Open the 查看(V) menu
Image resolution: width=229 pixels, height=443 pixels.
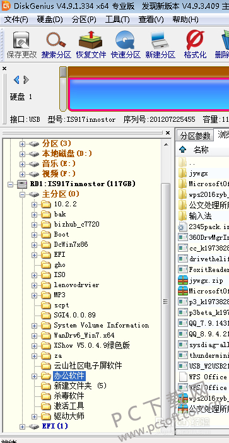[151, 20]
